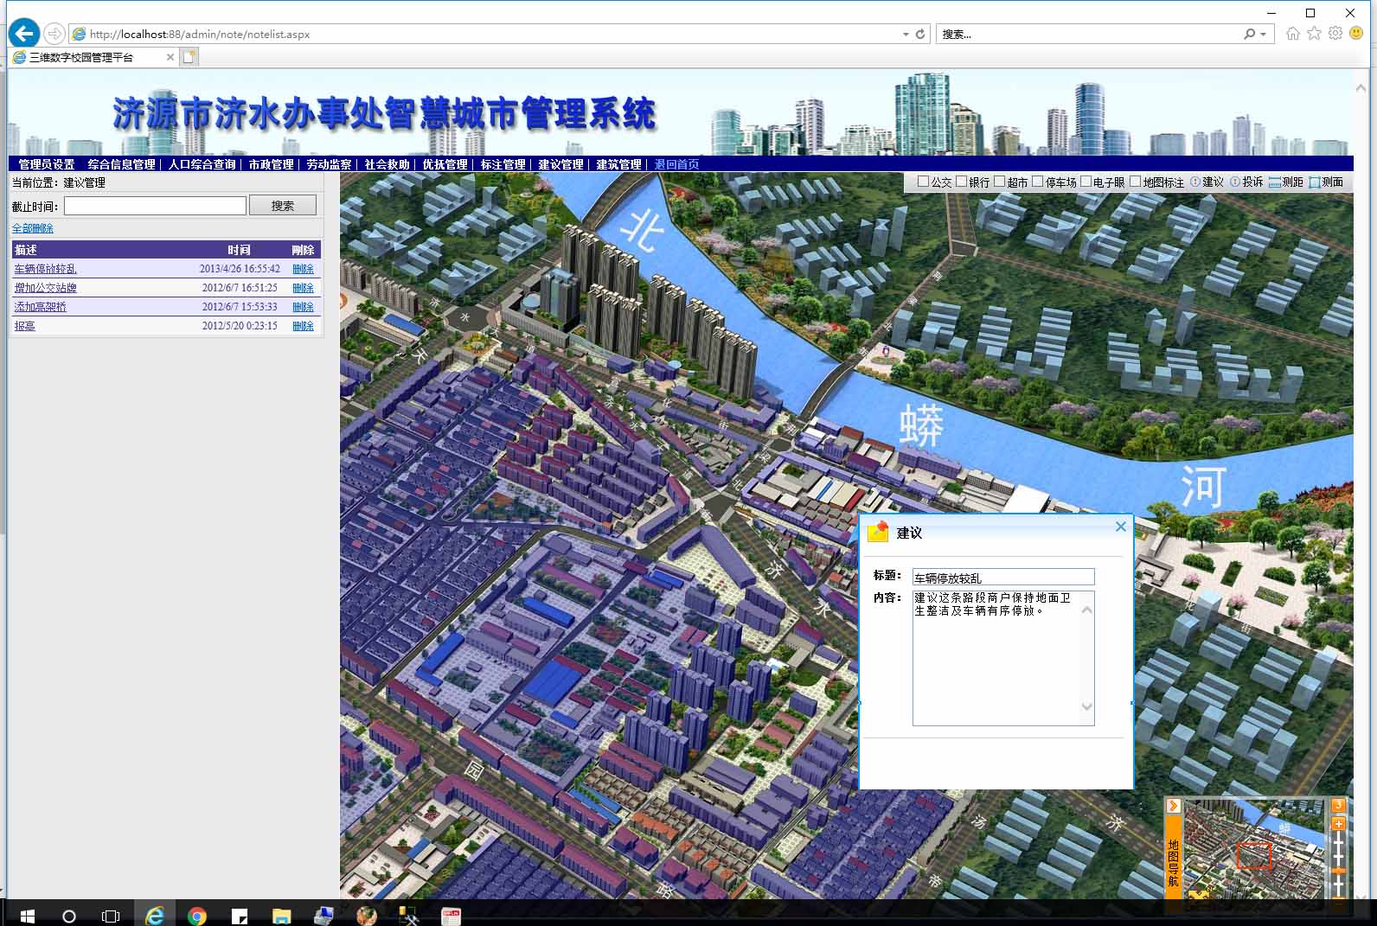Expand the search provider dropdown arrow
Viewport: 1377px width, 926px height.
(x=1264, y=35)
